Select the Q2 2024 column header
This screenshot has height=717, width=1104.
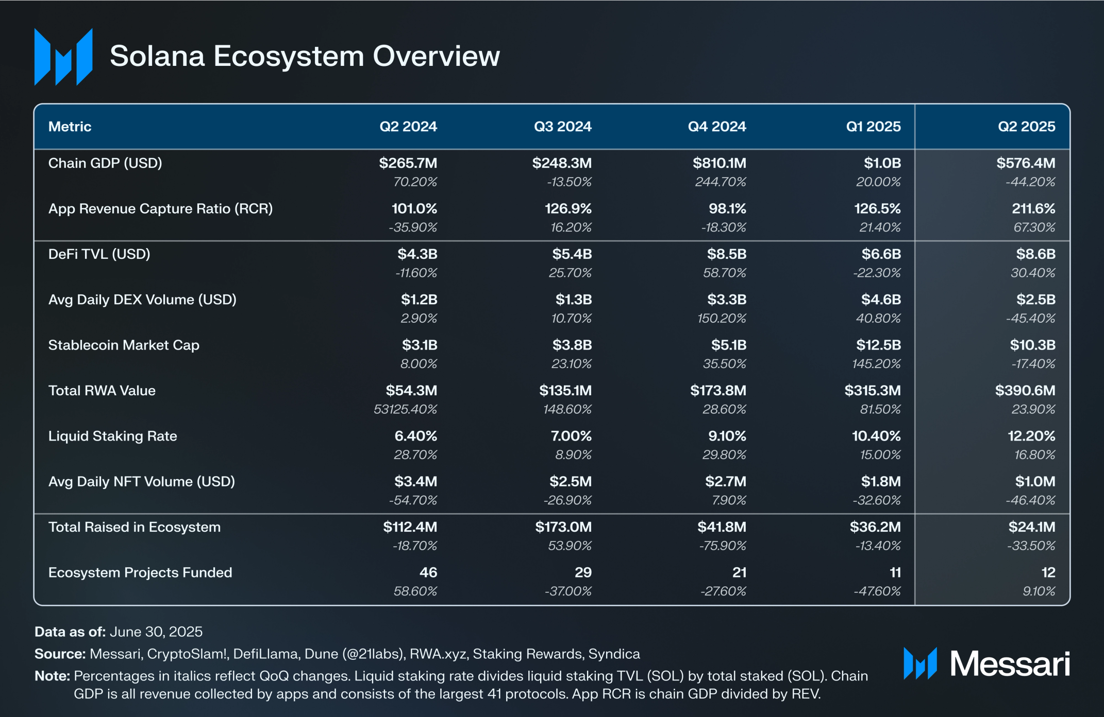(x=408, y=127)
